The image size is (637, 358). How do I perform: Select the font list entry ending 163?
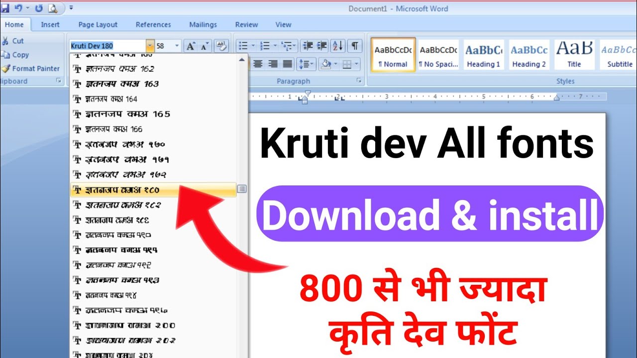[x=153, y=84]
